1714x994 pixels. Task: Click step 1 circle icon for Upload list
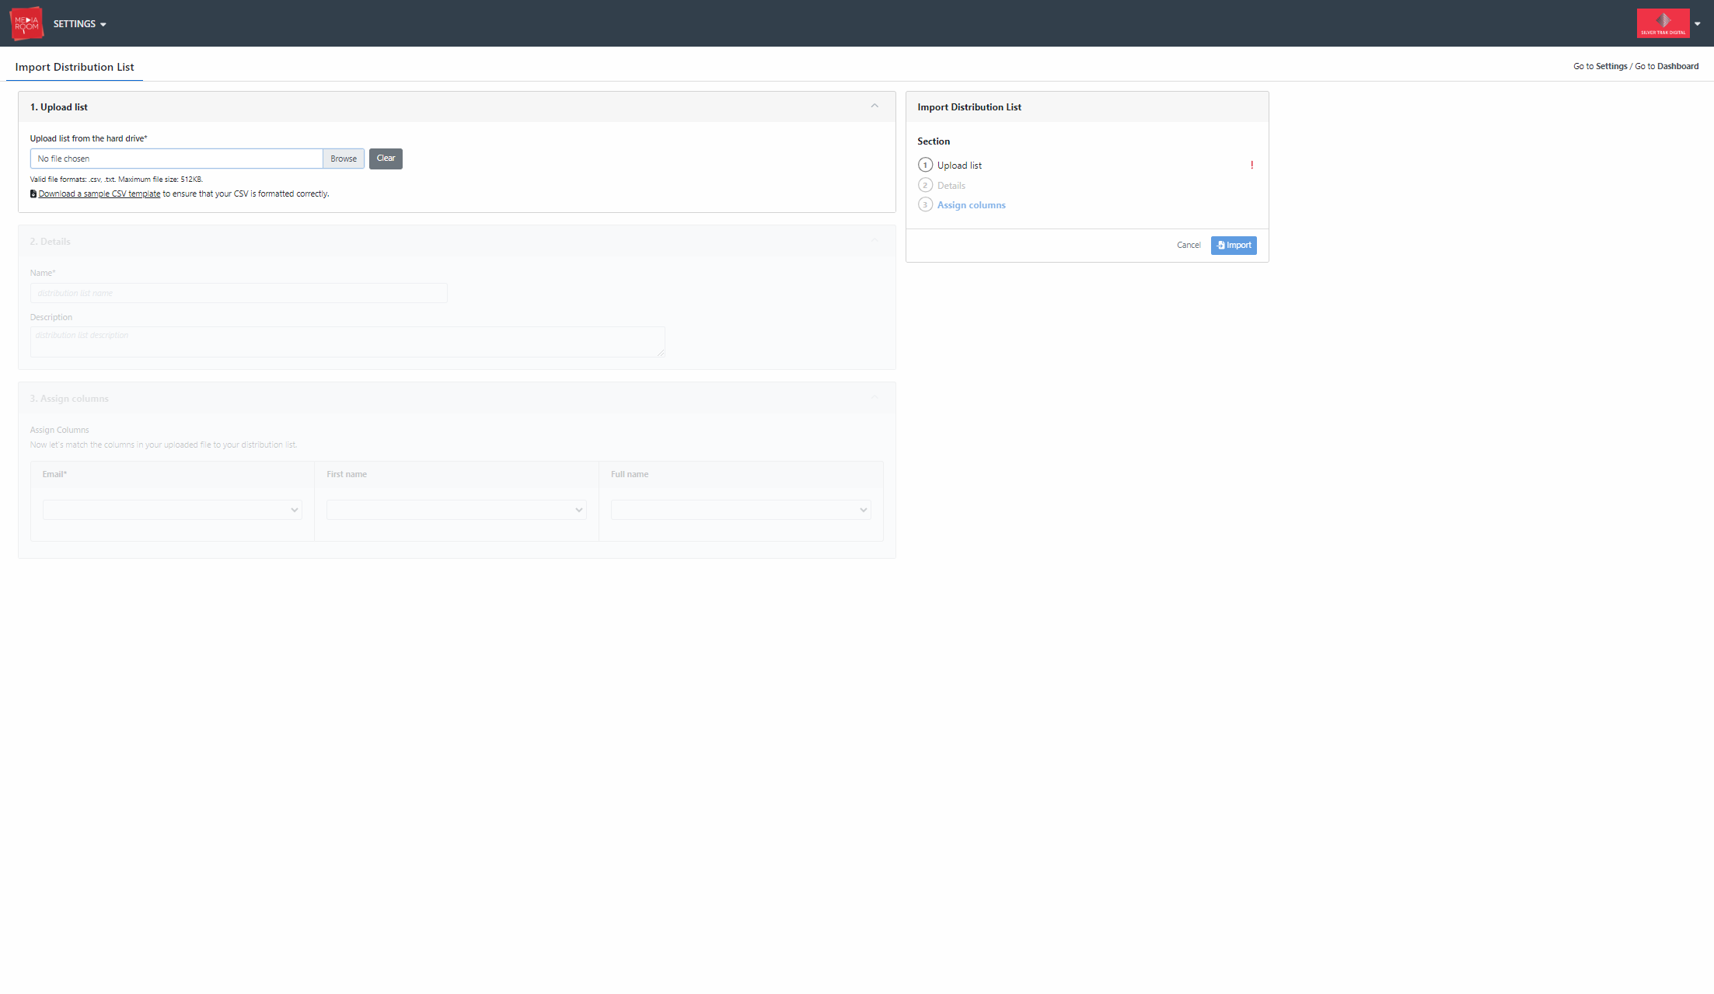pos(925,165)
